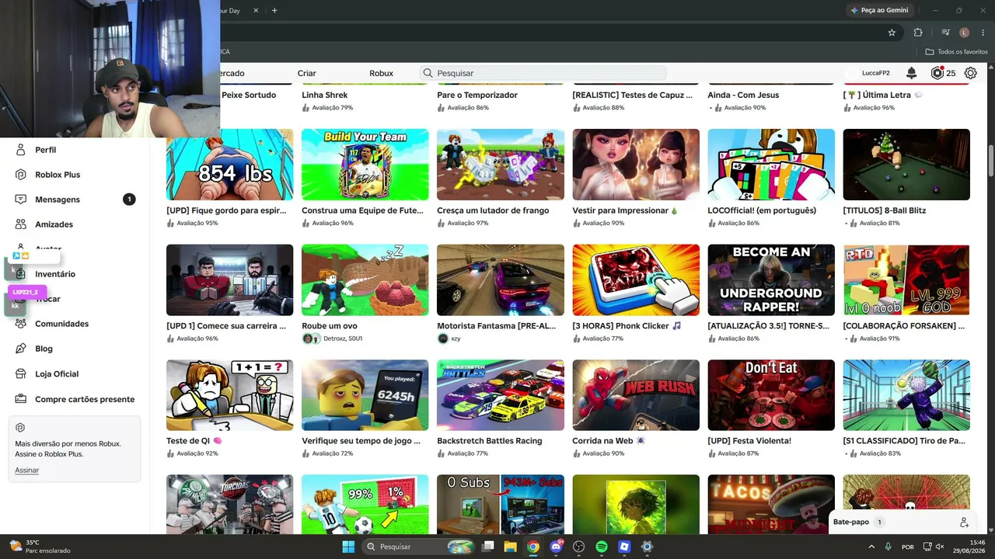
Task: Show hidden system tray icons
Action: (871, 547)
